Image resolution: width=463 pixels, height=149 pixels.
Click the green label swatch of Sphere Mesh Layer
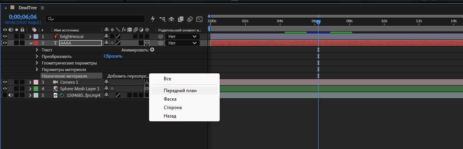point(36,88)
